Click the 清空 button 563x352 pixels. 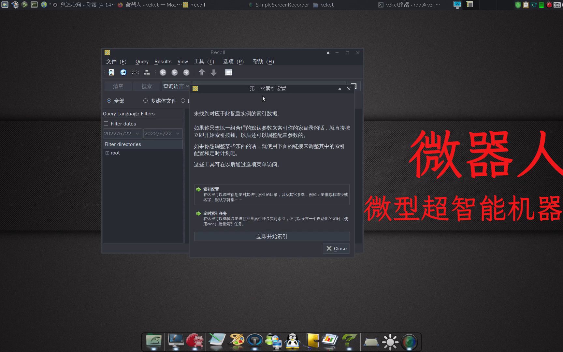click(118, 86)
